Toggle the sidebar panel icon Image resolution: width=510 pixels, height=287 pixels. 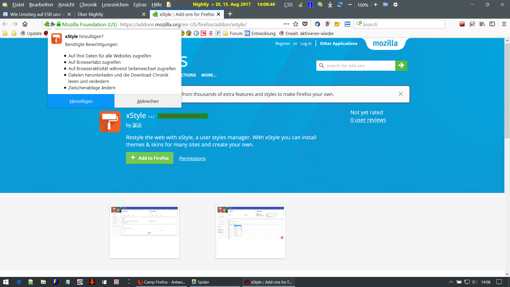(492, 24)
